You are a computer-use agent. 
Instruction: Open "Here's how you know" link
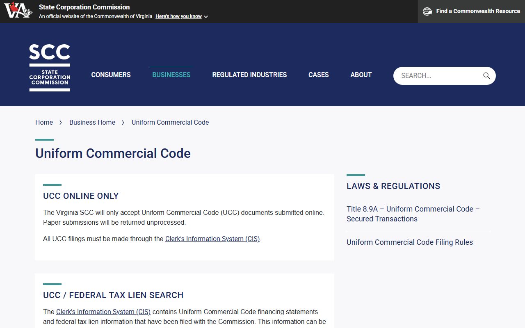tap(178, 16)
